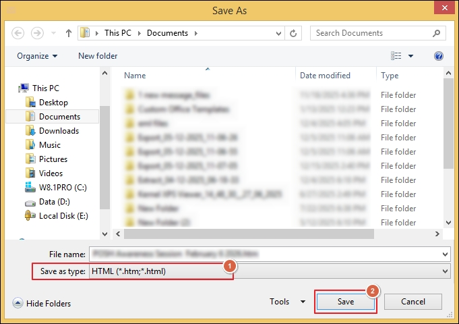
Task: Click the search magnifier icon
Action: pos(437,33)
